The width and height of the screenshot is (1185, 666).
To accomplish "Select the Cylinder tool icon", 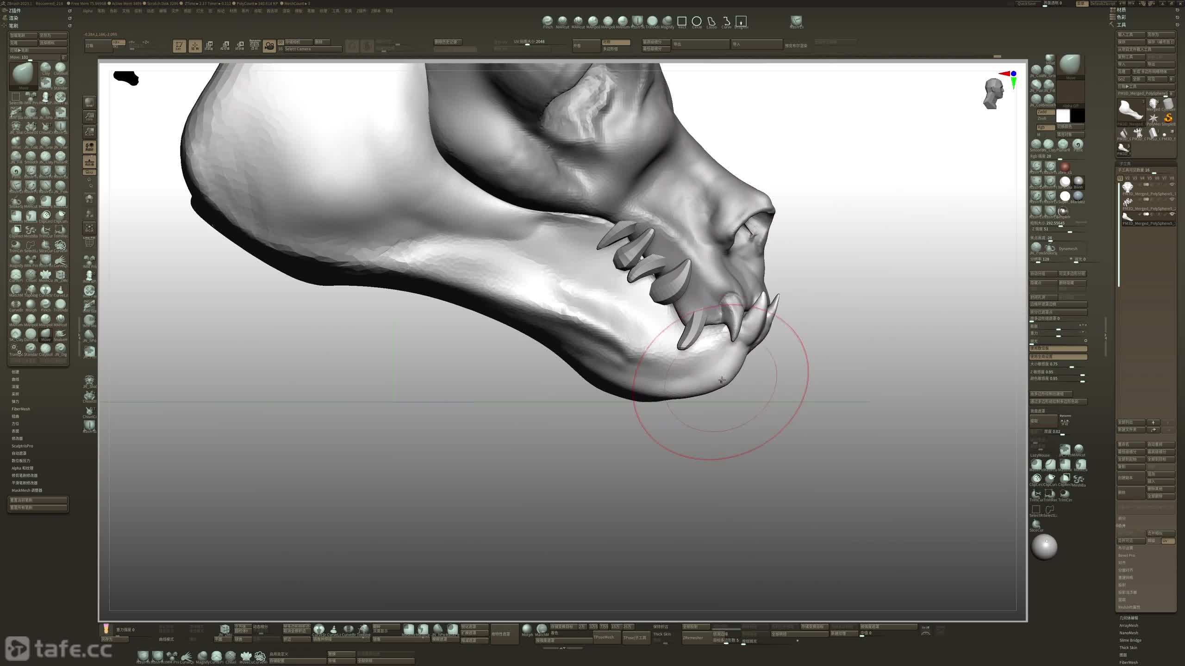I will [x=1168, y=104].
